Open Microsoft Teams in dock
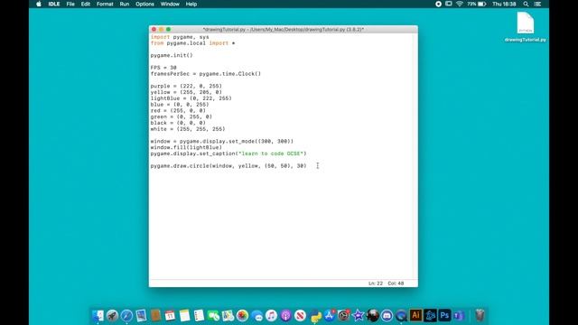Image resolution: width=578 pixels, height=325 pixels. [x=459, y=316]
